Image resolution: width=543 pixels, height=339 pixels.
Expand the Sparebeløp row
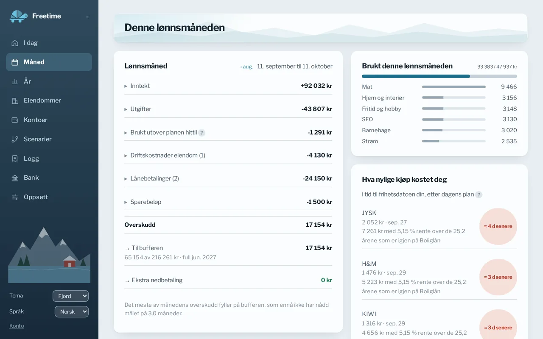tap(228, 202)
